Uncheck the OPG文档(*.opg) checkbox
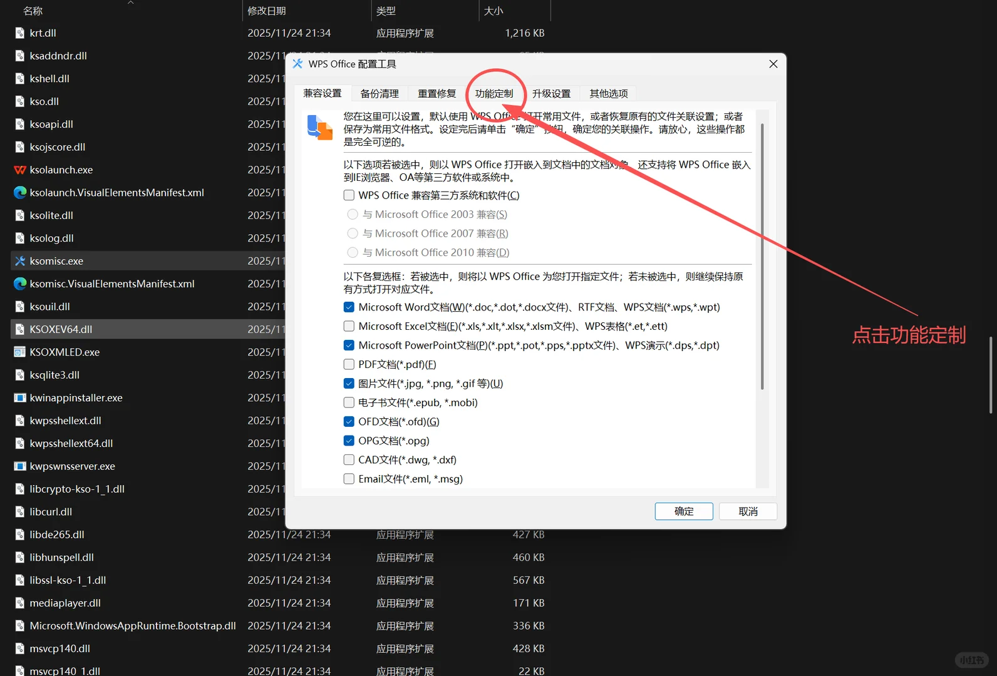 pyautogui.click(x=349, y=441)
